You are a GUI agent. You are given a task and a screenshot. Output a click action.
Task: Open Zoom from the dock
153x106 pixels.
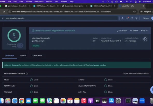(x=142, y=101)
